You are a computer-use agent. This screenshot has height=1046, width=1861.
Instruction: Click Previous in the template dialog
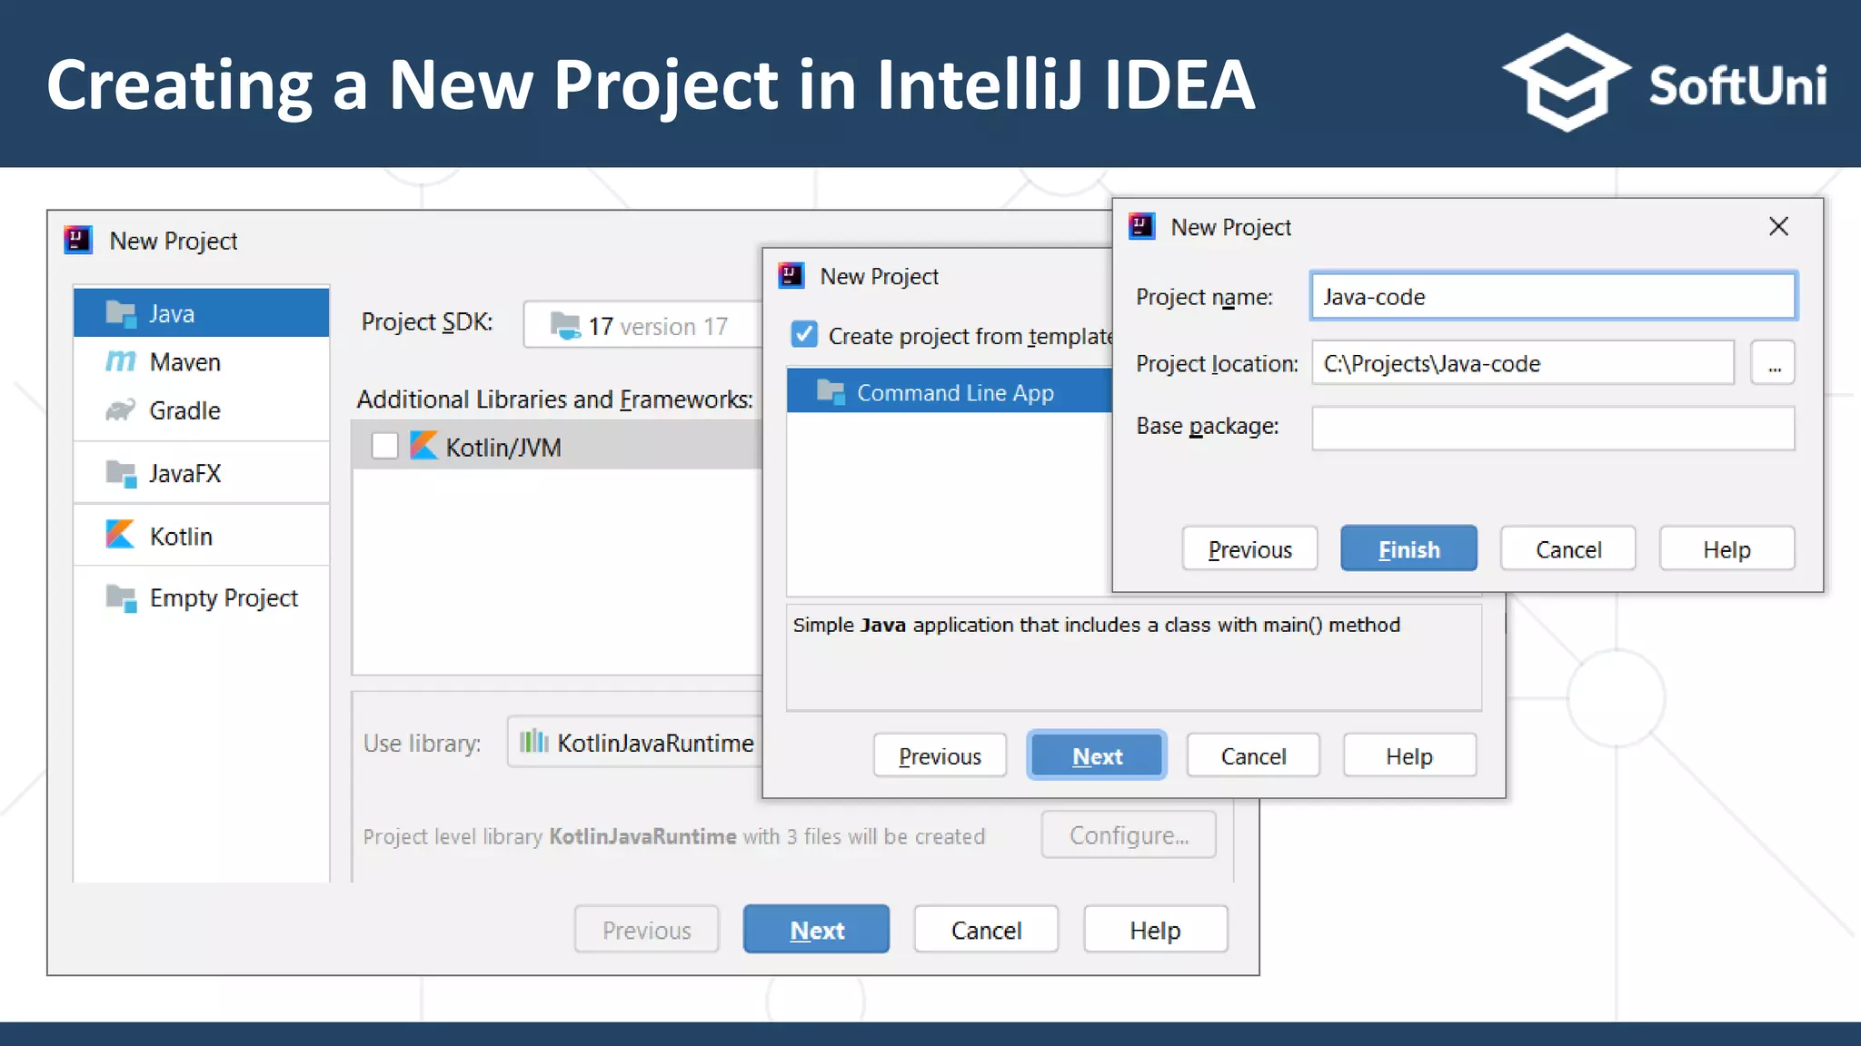click(940, 755)
